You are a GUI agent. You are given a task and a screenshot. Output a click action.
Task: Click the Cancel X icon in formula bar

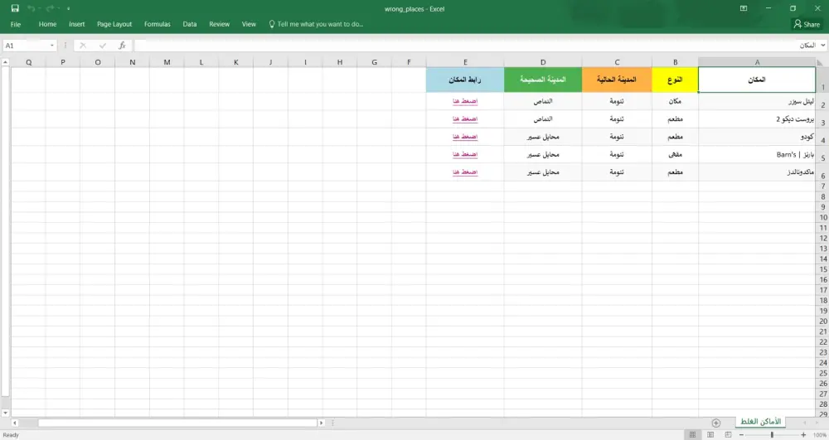coord(83,46)
